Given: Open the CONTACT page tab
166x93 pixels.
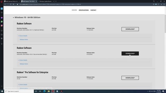Looking at the screenshot, I should tap(93, 10).
